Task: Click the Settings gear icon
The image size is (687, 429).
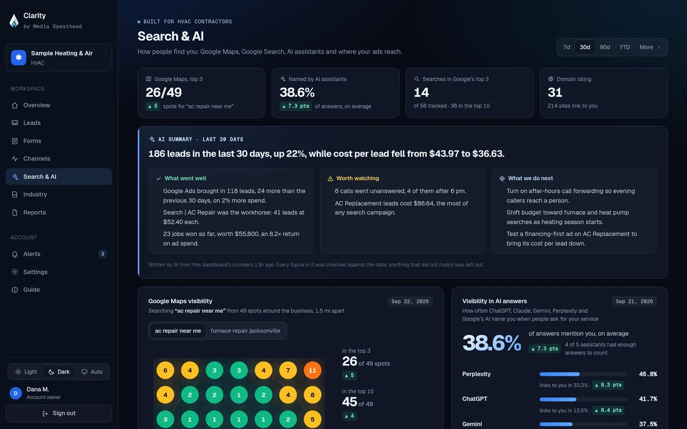Action: 15,272
